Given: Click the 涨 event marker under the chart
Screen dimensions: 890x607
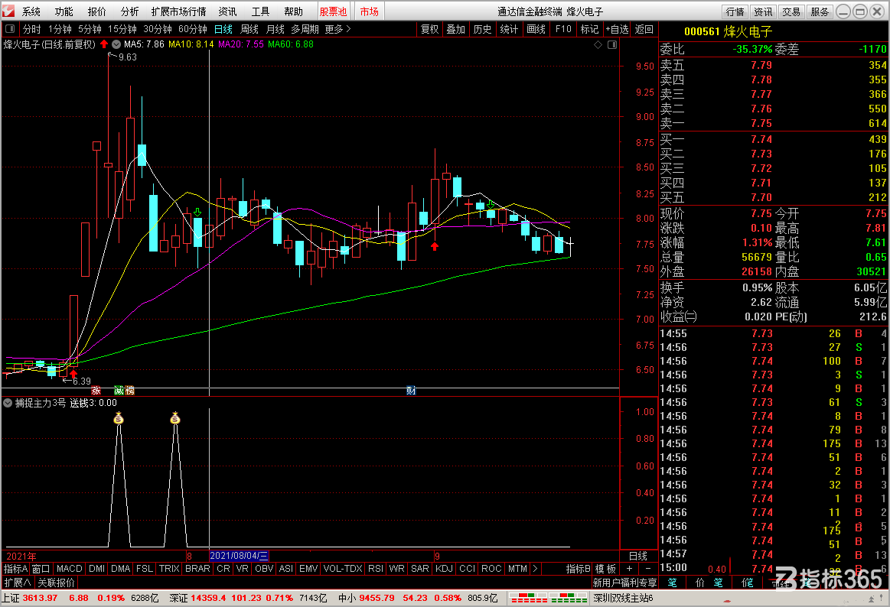Looking at the screenshot, I should click(x=96, y=391).
